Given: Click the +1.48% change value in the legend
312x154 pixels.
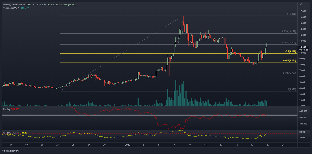Looking at the screenshot, I should click(73, 4).
